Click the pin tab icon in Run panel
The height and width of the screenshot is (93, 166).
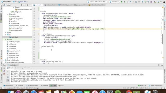point(4,71)
